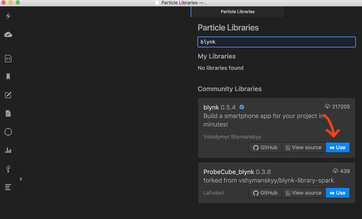The width and height of the screenshot is (362, 219).
Task: Expand the side panel chevron arrow
Action: tap(21, 179)
